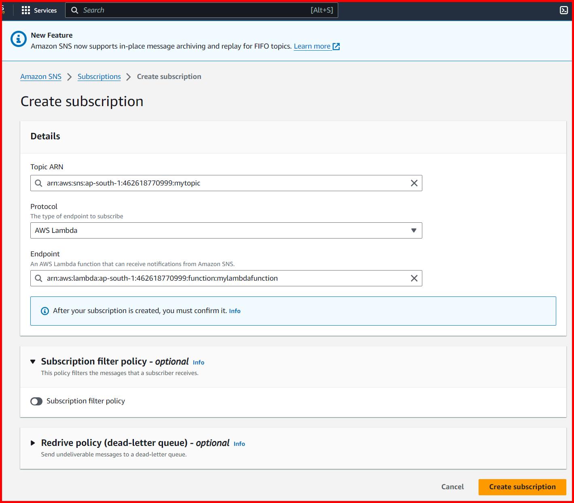The height and width of the screenshot is (503, 574).
Task: Click the external link icon beside Learn more
Action: (x=336, y=47)
